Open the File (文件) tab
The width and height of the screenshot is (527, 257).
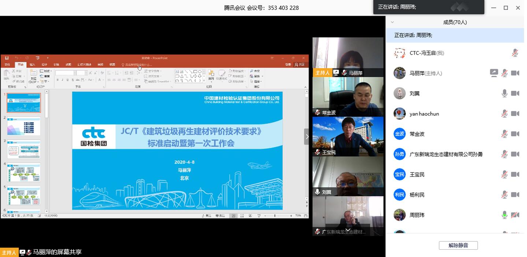(7, 65)
